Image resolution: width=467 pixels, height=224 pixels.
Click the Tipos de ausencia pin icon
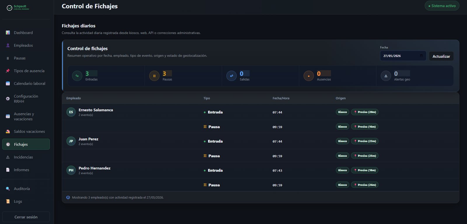tap(8, 71)
